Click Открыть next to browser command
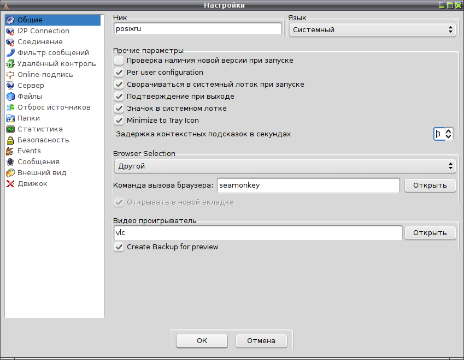Screen dimensions: 464x360 pos(430,185)
